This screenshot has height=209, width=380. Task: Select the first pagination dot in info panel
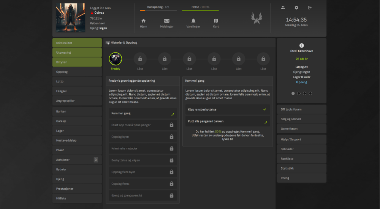coord(293,93)
